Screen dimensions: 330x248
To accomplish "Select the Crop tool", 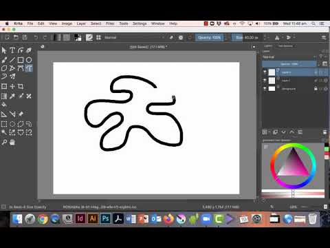I will [x=21, y=86].
